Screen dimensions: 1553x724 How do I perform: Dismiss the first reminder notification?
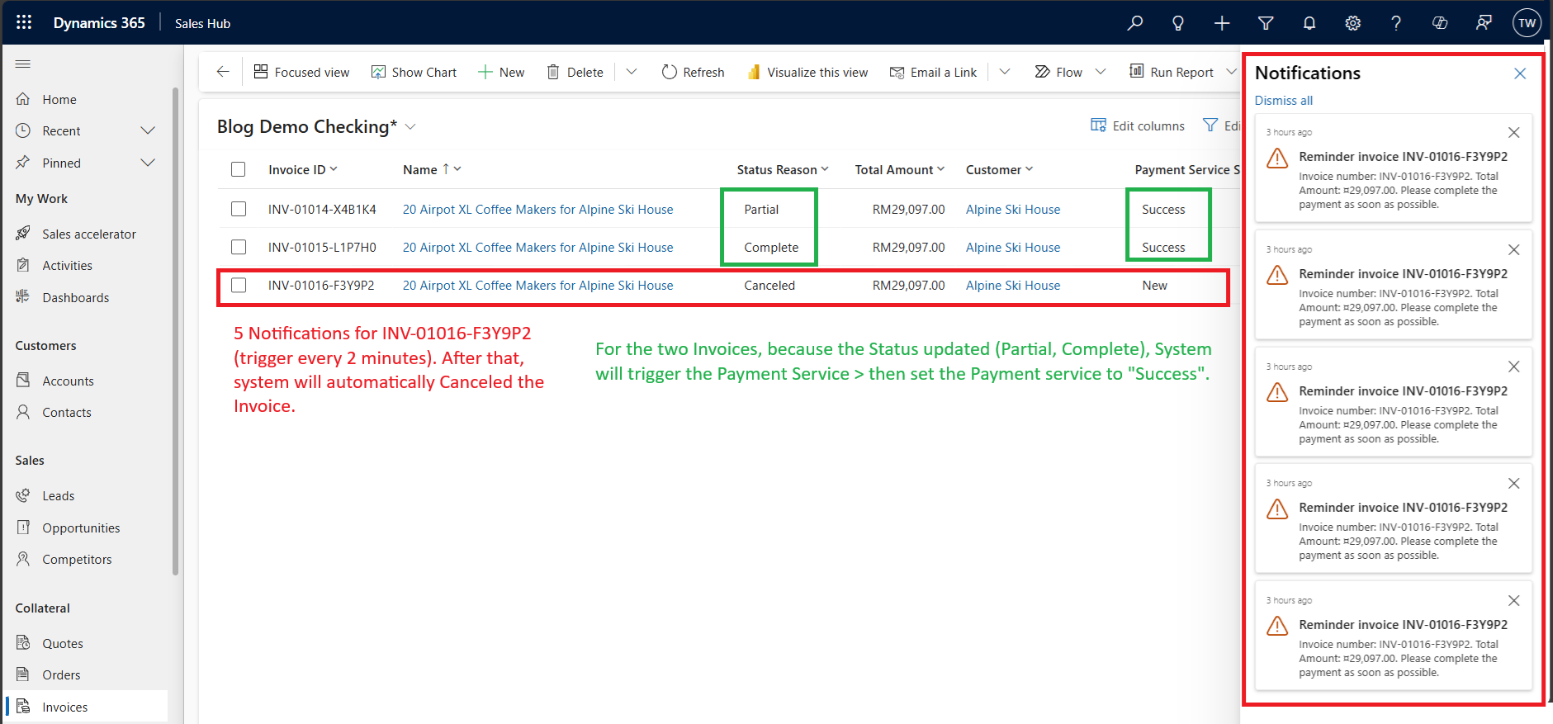click(x=1513, y=132)
